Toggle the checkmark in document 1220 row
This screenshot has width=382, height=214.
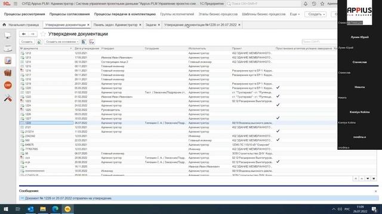(x=278, y=87)
